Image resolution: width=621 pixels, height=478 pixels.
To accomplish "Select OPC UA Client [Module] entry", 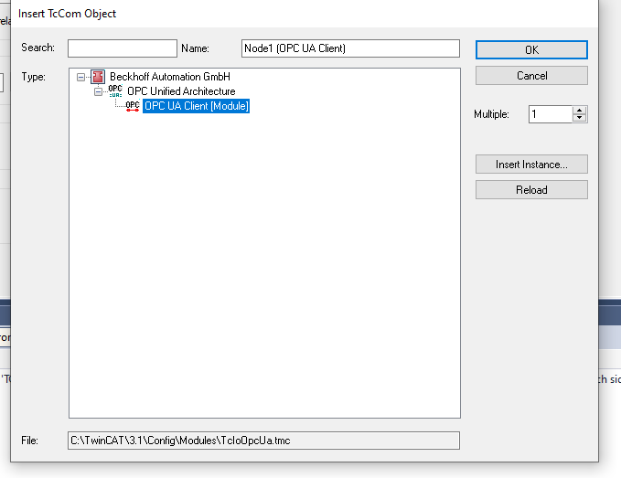I will (x=196, y=106).
